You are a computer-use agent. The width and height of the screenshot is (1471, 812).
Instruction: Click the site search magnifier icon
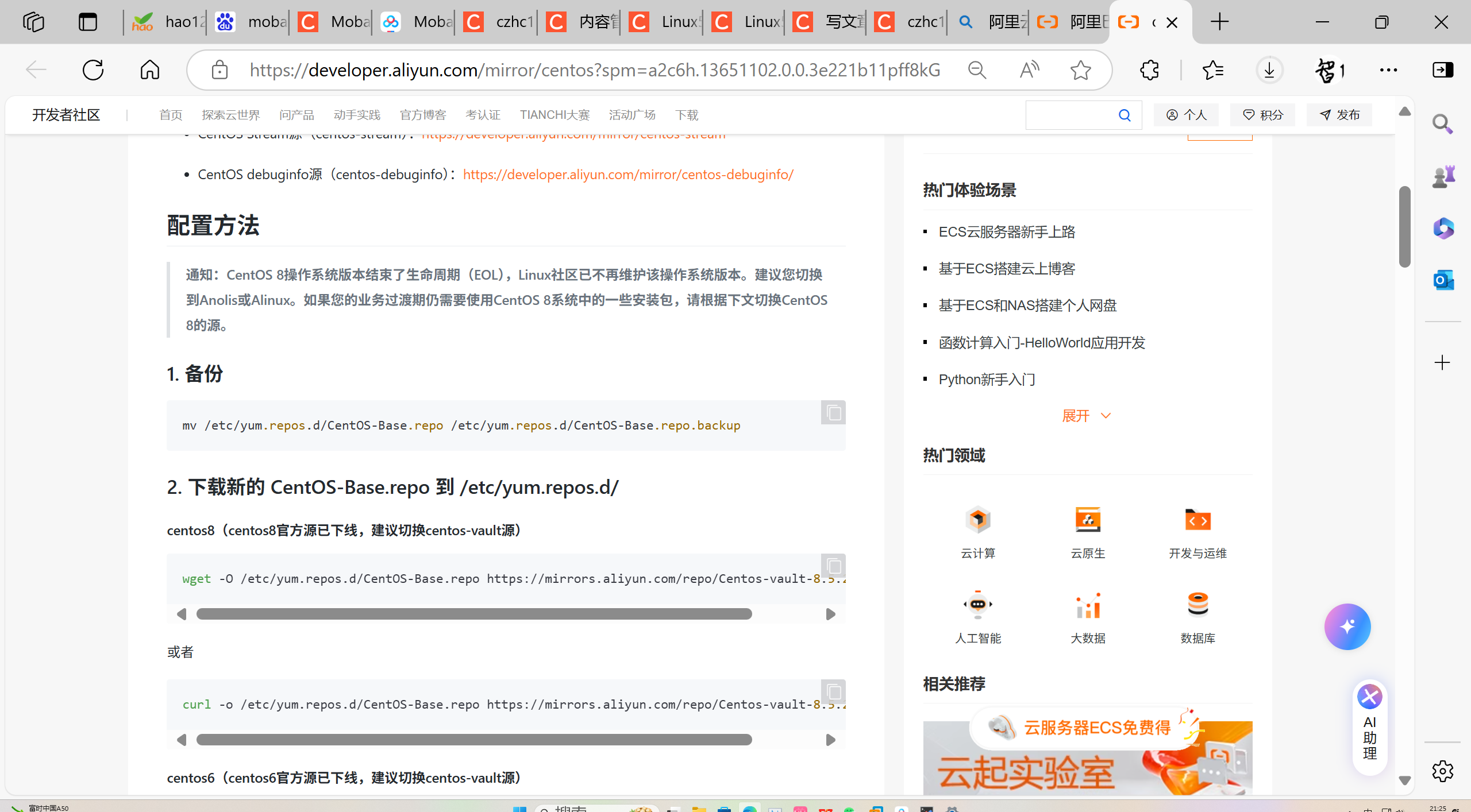pyautogui.click(x=1125, y=115)
